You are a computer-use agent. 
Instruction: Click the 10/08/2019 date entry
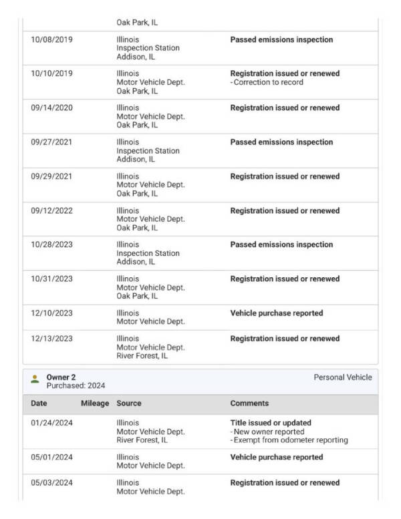(52, 40)
